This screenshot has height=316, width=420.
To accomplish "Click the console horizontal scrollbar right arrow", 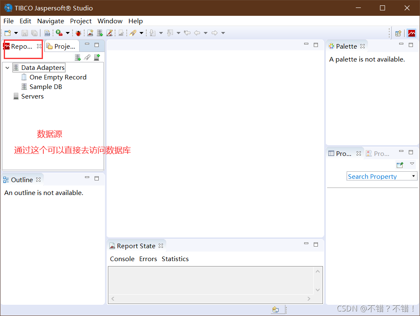I will [309, 299].
